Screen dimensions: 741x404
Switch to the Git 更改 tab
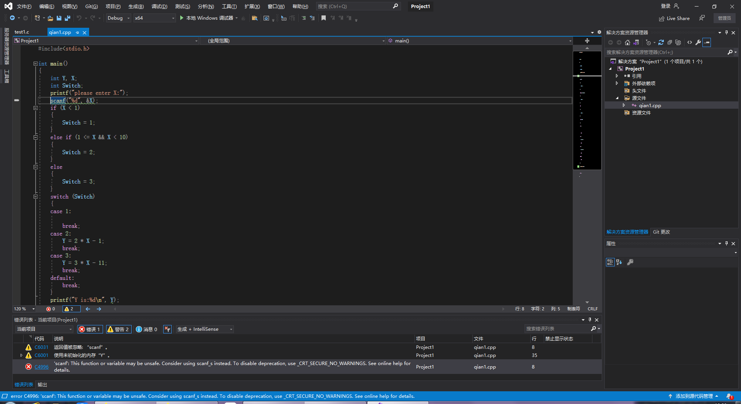point(661,232)
